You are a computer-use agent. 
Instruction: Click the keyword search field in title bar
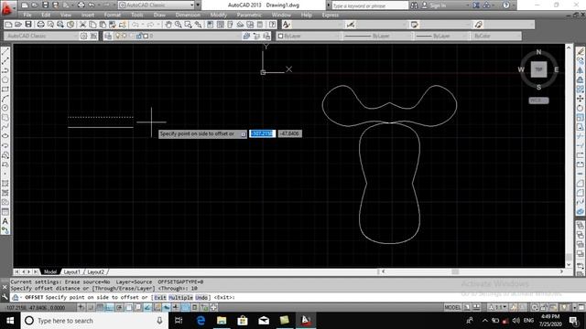[369, 5]
